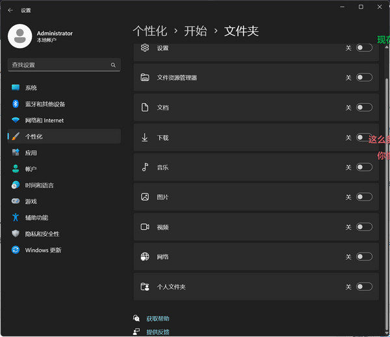Navigate to 个性化 in breadcrumb

(x=150, y=31)
